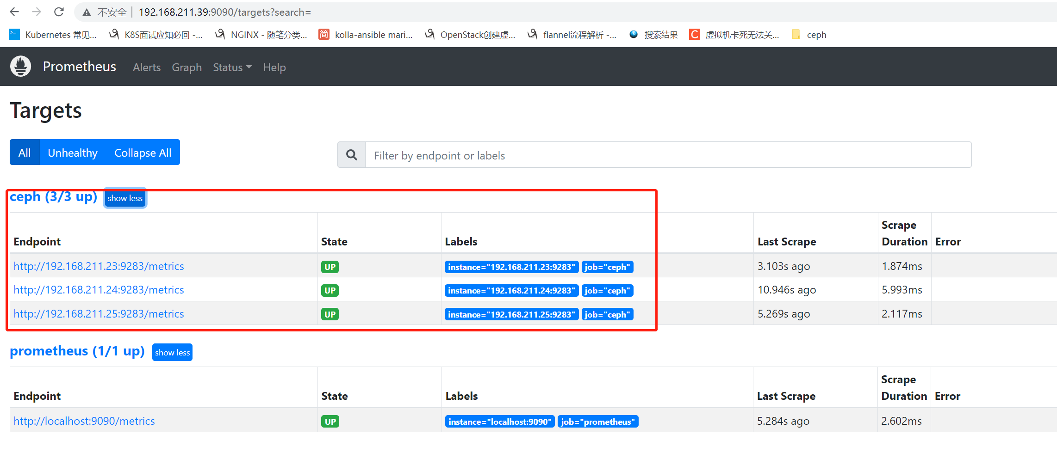Click the 3.103s ago last scrape value

point(783,266)
